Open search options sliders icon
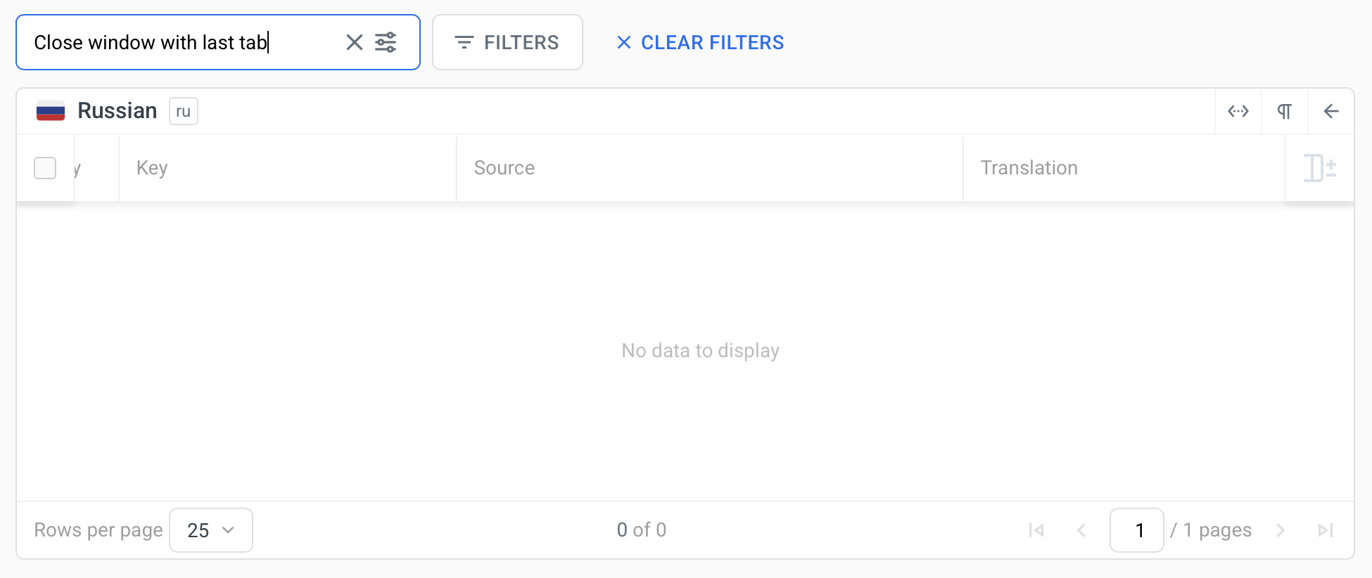The height and width of the screenshot is (578, 1372). [x=386, y=43]
